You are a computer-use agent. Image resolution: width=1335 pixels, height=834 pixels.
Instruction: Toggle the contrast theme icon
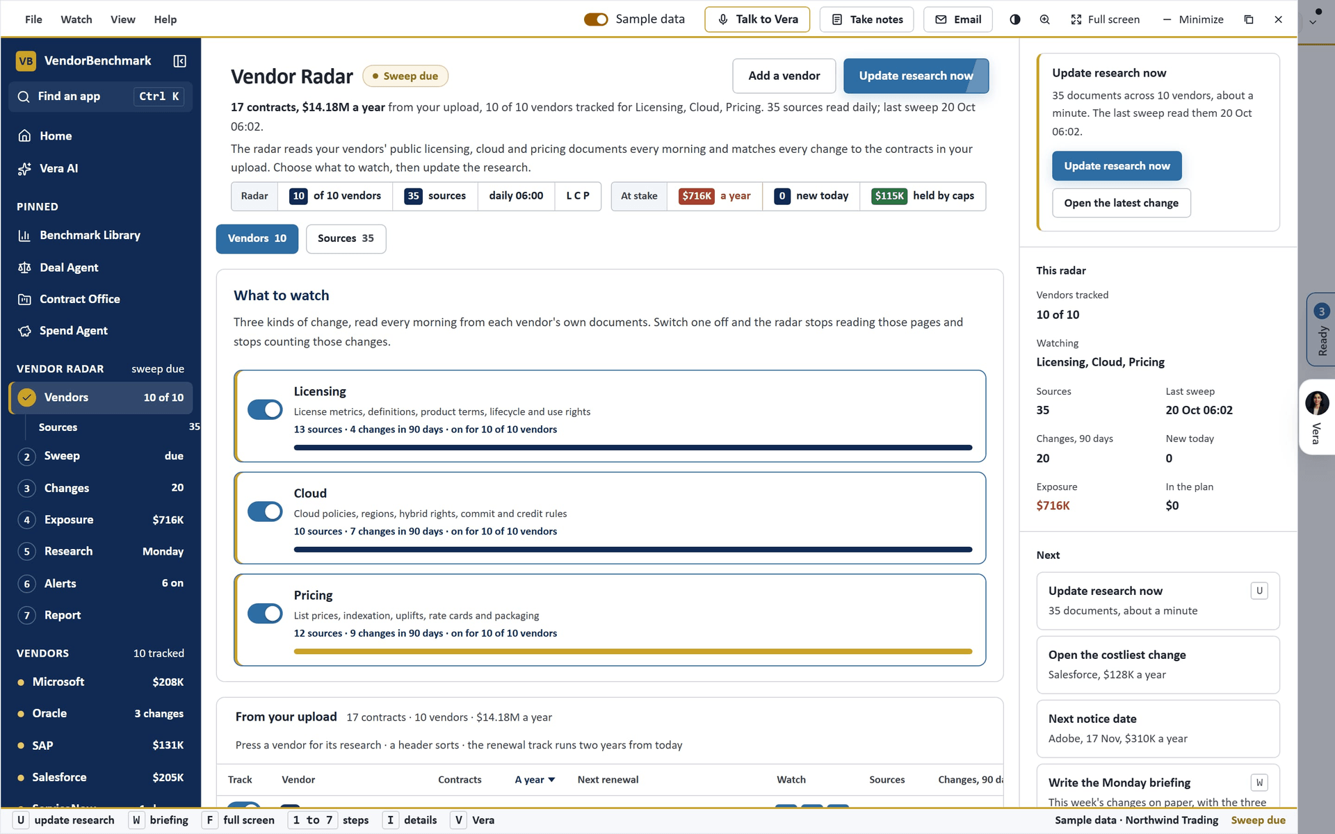1015,19
